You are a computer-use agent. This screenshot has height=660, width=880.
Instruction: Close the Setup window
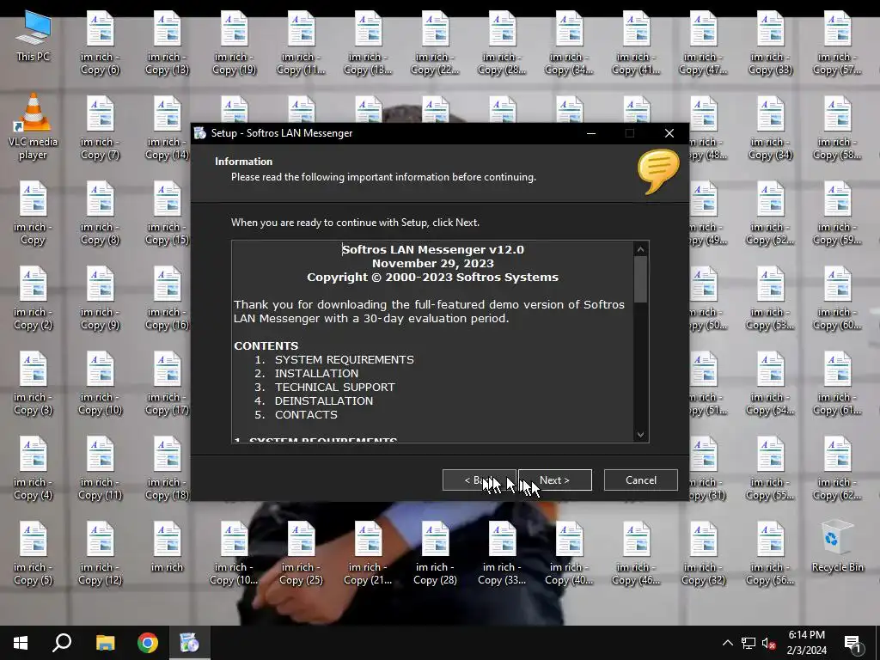coord(669,133)
